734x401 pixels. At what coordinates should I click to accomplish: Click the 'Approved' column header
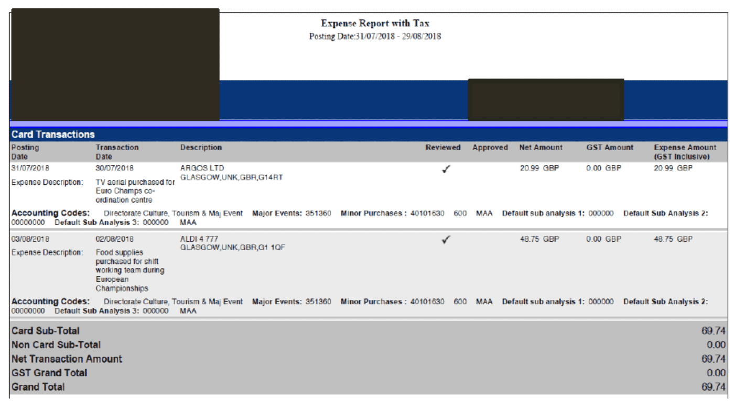click(x=490, y=148)
